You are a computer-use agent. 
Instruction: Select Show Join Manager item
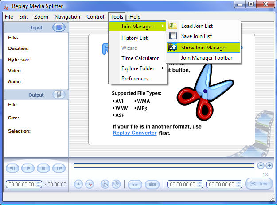click(203, 48)
